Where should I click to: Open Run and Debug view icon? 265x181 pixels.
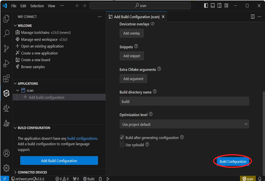pyautogui.click(x=6, y=63)
